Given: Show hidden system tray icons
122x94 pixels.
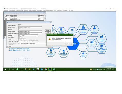Looking at the screenshot, I should pyautogui.click(x=94, y=69).
